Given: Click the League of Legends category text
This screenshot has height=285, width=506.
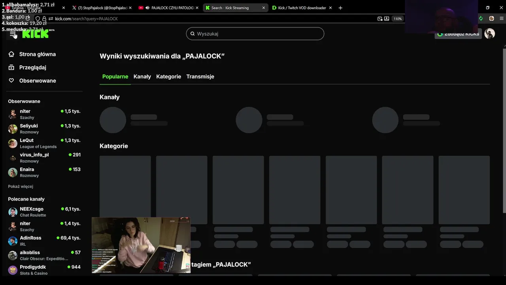Looking at the screenshot, I should 38,147.
